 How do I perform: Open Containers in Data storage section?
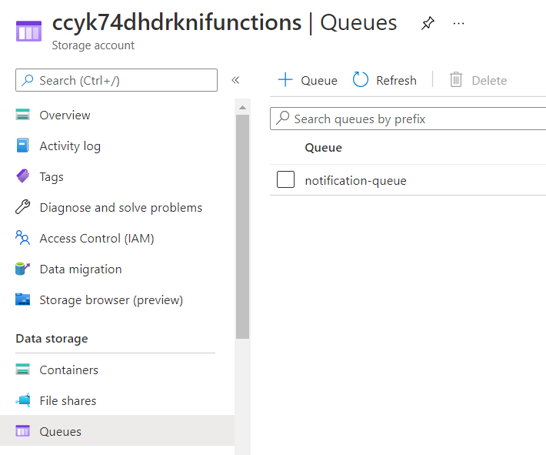(68, 370)
